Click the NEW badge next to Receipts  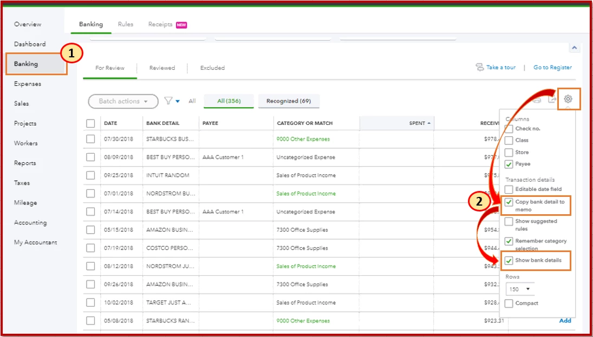[181, 25]
